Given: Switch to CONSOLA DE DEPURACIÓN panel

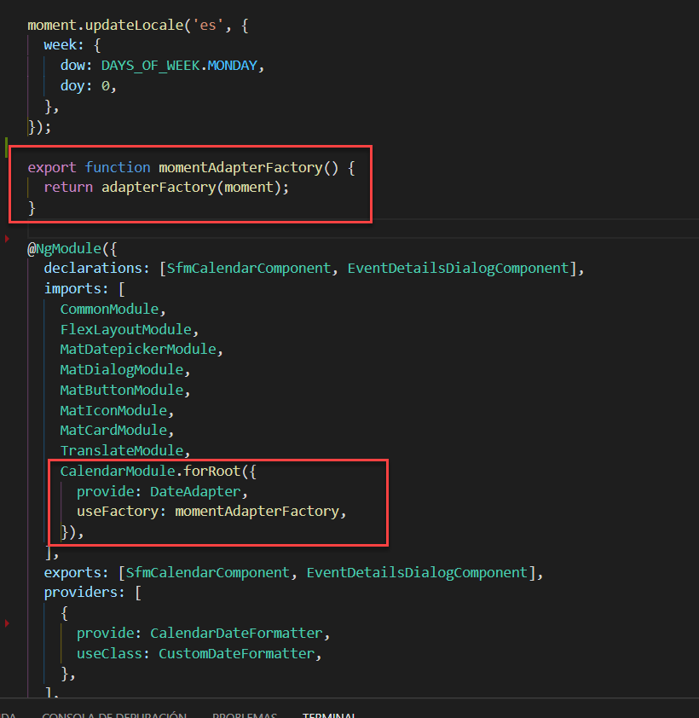Looking at the screenshot, I should tap(114, 715).
